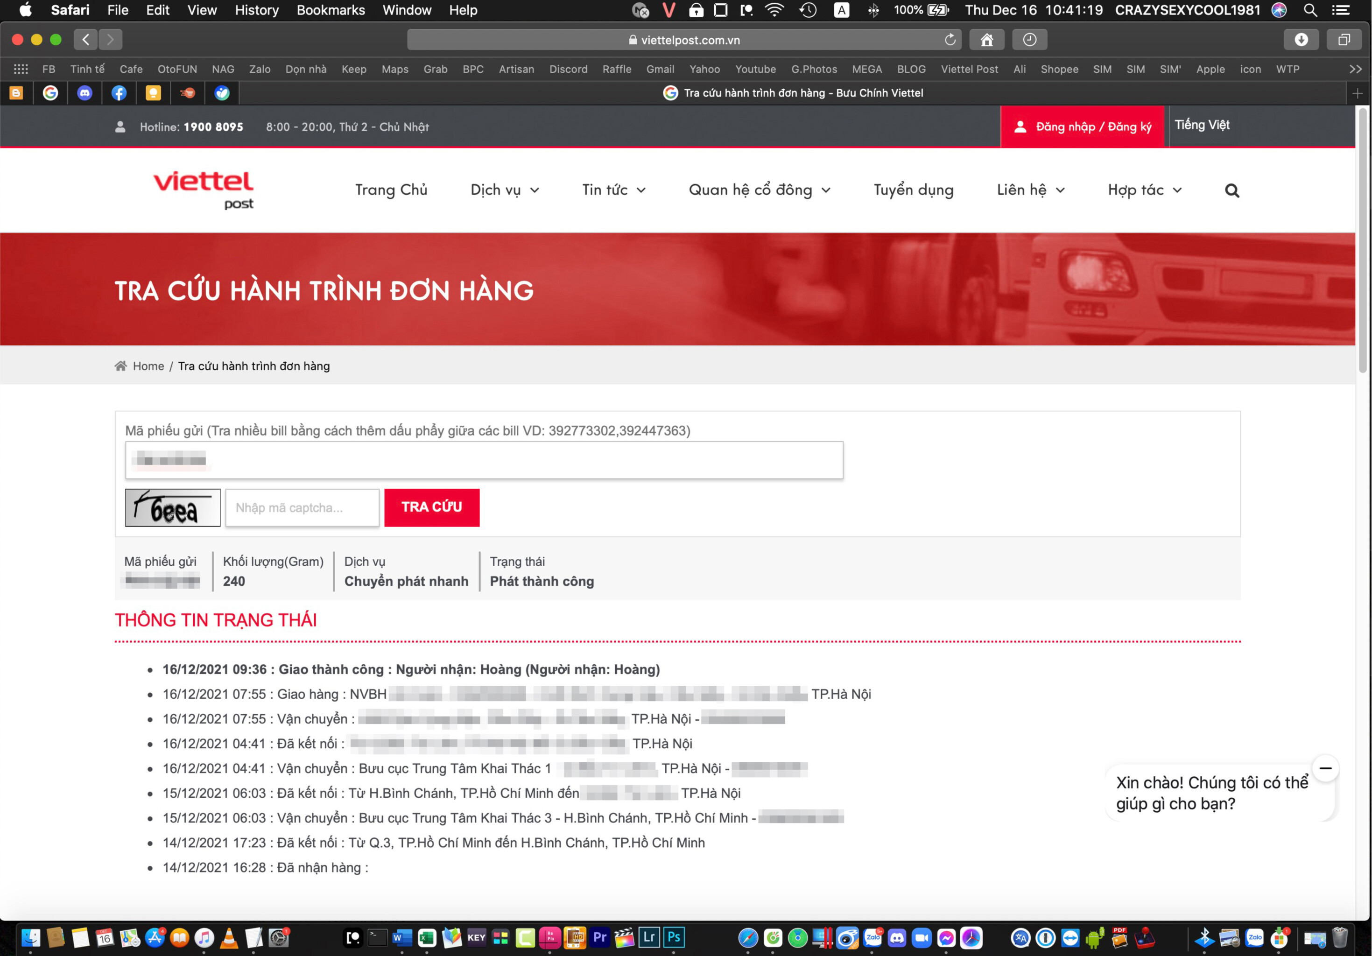Show Safari downloads list
The image size is (1372, 956).
click(1301, 40)
